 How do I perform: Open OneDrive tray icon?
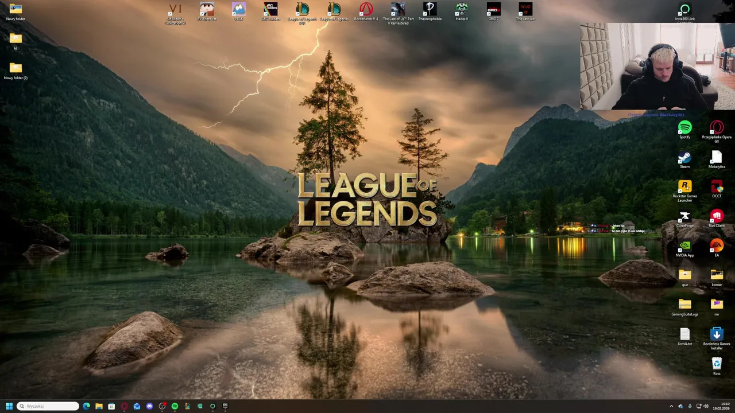[680, 406]
